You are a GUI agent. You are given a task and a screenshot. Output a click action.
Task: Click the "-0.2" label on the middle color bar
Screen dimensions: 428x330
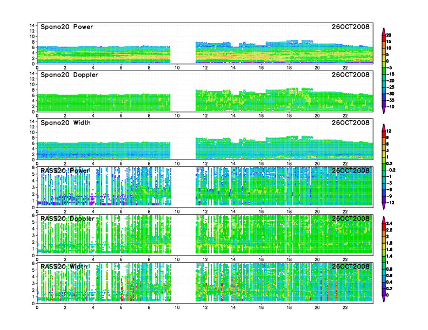coord(391,170)
